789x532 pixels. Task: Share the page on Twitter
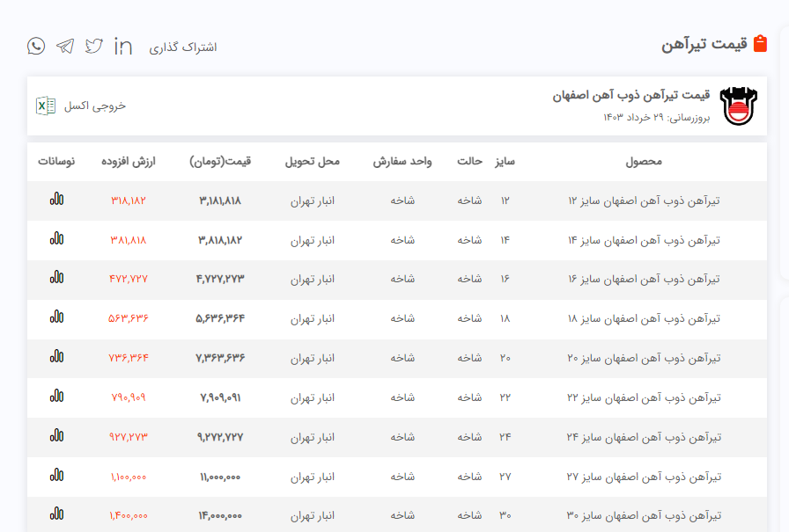coord(94,46)
